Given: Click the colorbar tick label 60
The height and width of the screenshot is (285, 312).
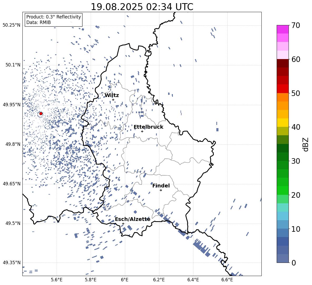Looking at the screenshot, I should [x=296, y=59].
